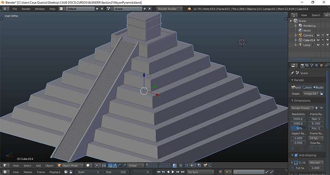Select the rotate manipulator arc
The height and width of the screenshot is (175, 330).
120,165
